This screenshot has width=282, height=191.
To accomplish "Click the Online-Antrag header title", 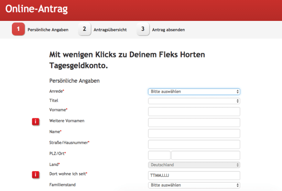I will coord(37,9).
